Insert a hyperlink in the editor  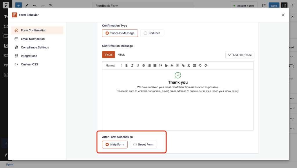tap(183, 65)
